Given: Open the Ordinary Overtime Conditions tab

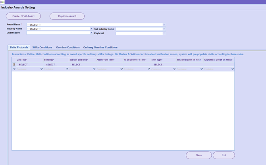Looking at the screenshot, I should pos(100,48).
